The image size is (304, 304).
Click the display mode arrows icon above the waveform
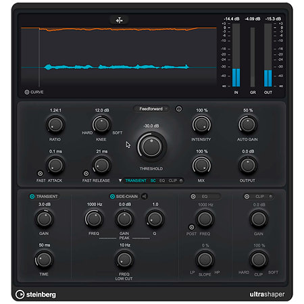coord(119,20)
